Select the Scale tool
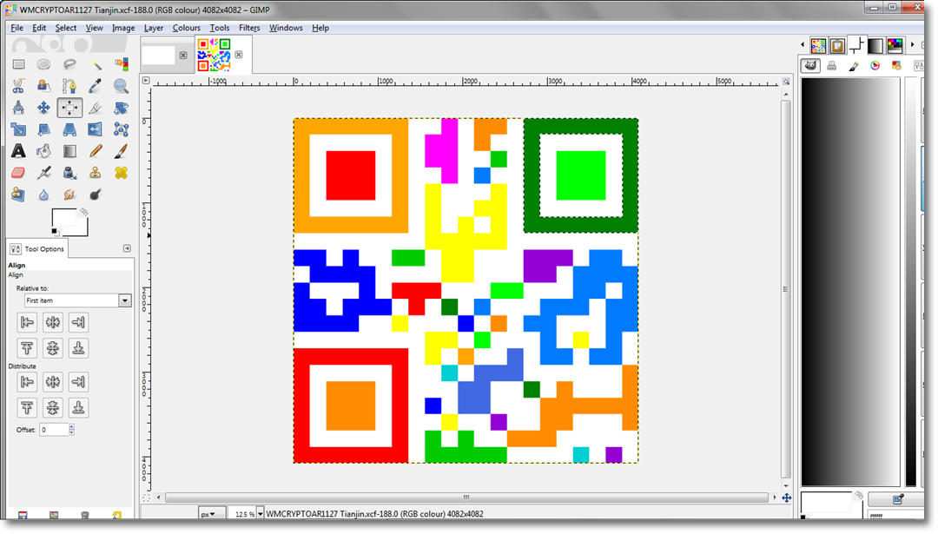The height and width of the screenshot is (534, 938). point(18,129)
